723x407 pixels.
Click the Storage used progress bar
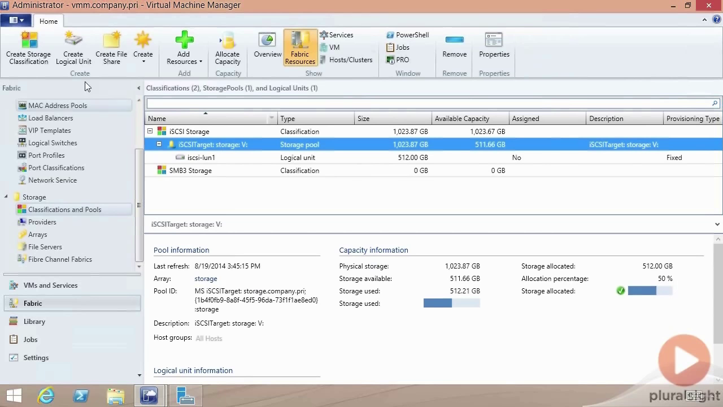click(451, 304)
